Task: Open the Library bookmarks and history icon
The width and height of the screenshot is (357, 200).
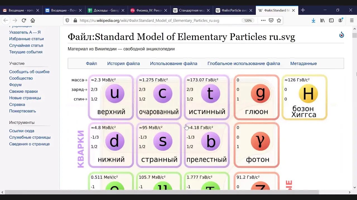Action: [322, 20]
